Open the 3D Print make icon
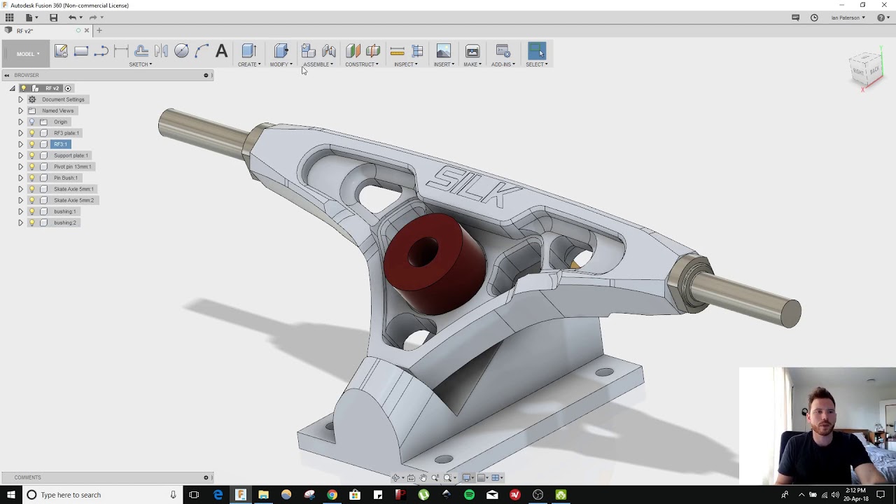 [x=472, y=51]
